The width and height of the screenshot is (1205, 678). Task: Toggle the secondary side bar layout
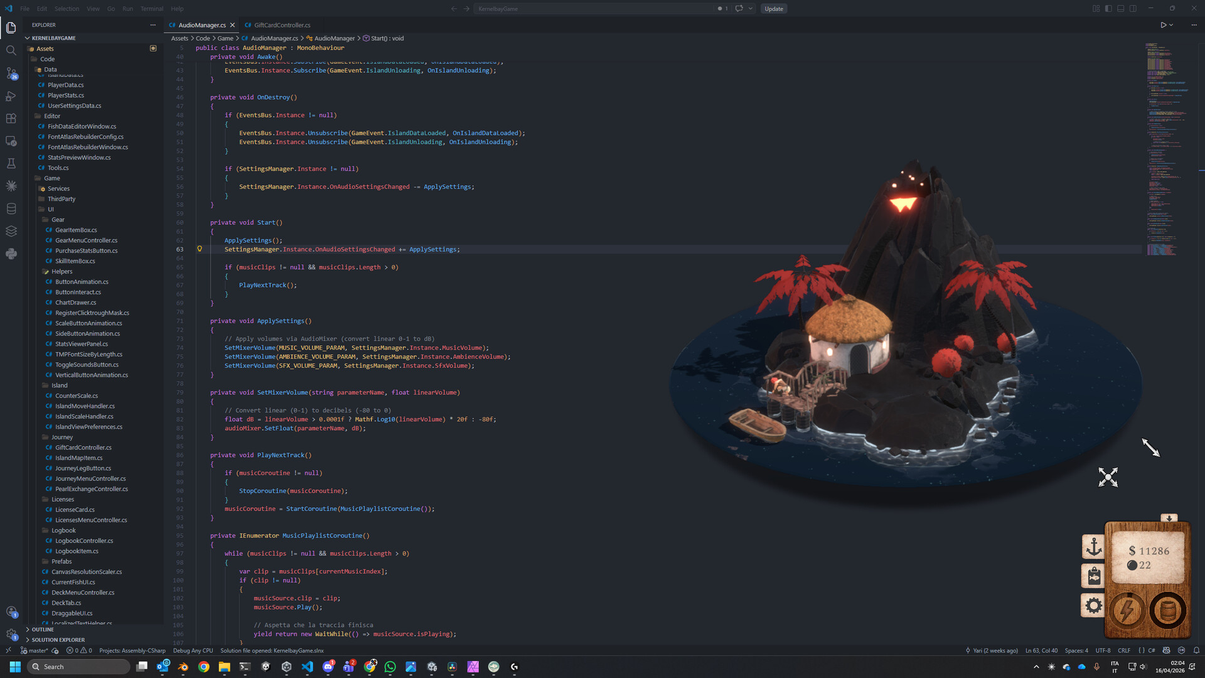(1133, 9)
